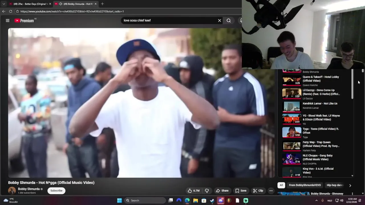Switch the NLD keyboard language
The image size is (365, 205).
[x=330, y=200]
